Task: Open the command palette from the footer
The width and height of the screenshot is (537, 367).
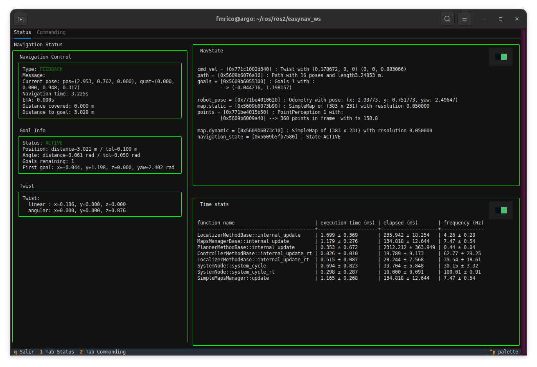Action: point(504,352)
